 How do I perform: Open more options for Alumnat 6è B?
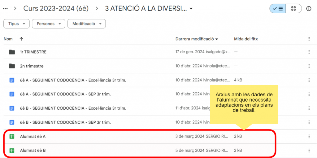309,151
